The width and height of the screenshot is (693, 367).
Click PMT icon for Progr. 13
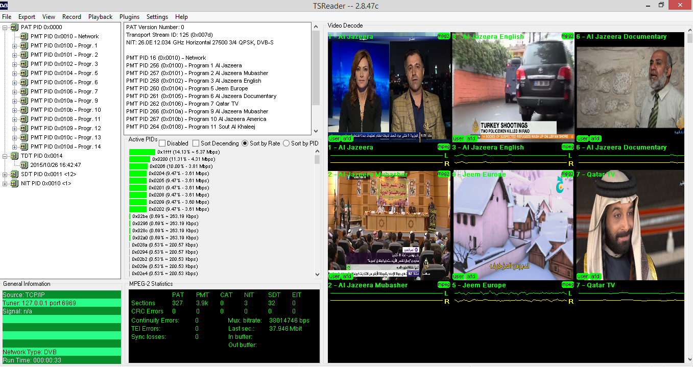coord(23,137)
